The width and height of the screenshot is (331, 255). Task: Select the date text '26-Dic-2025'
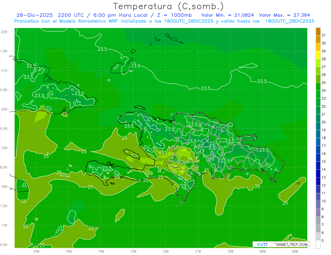(x=34, y=15)
